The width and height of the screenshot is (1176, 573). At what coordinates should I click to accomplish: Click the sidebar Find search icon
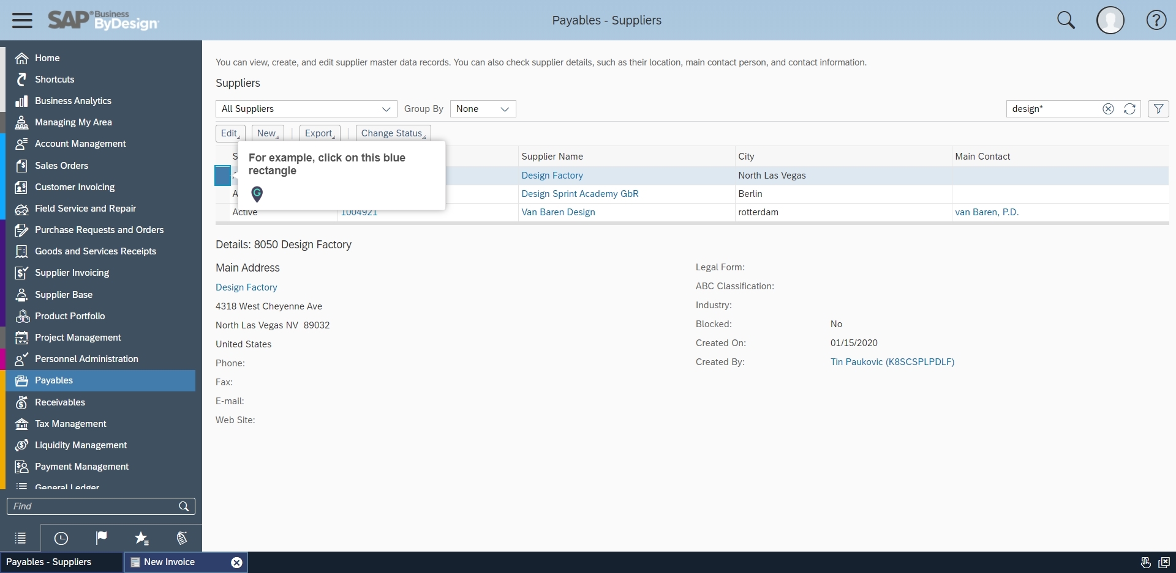184,506
